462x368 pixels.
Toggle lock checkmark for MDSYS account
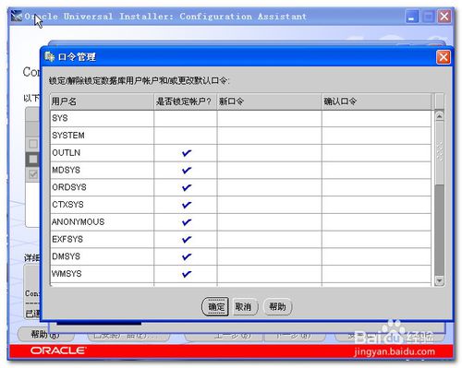coord(187,170)
